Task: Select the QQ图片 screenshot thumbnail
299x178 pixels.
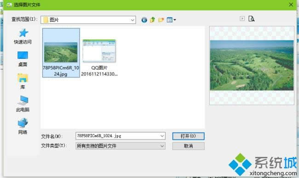Action: coord(99,51)
